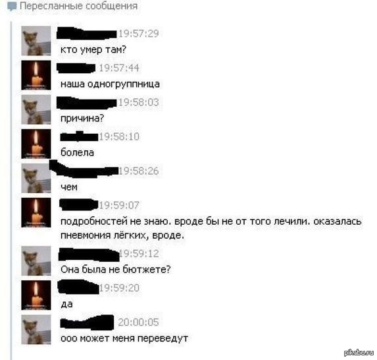377x360 pixels.
Task: Click the forwarded messages speech bubble icon
Action: pos(12,7)
